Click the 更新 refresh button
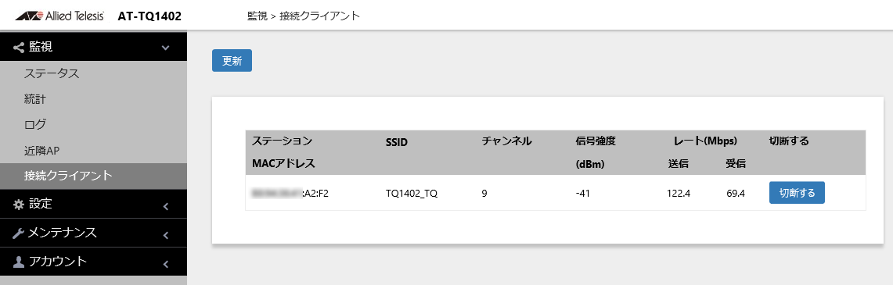This screenshot has height=285, width=893. pos(232,62)
